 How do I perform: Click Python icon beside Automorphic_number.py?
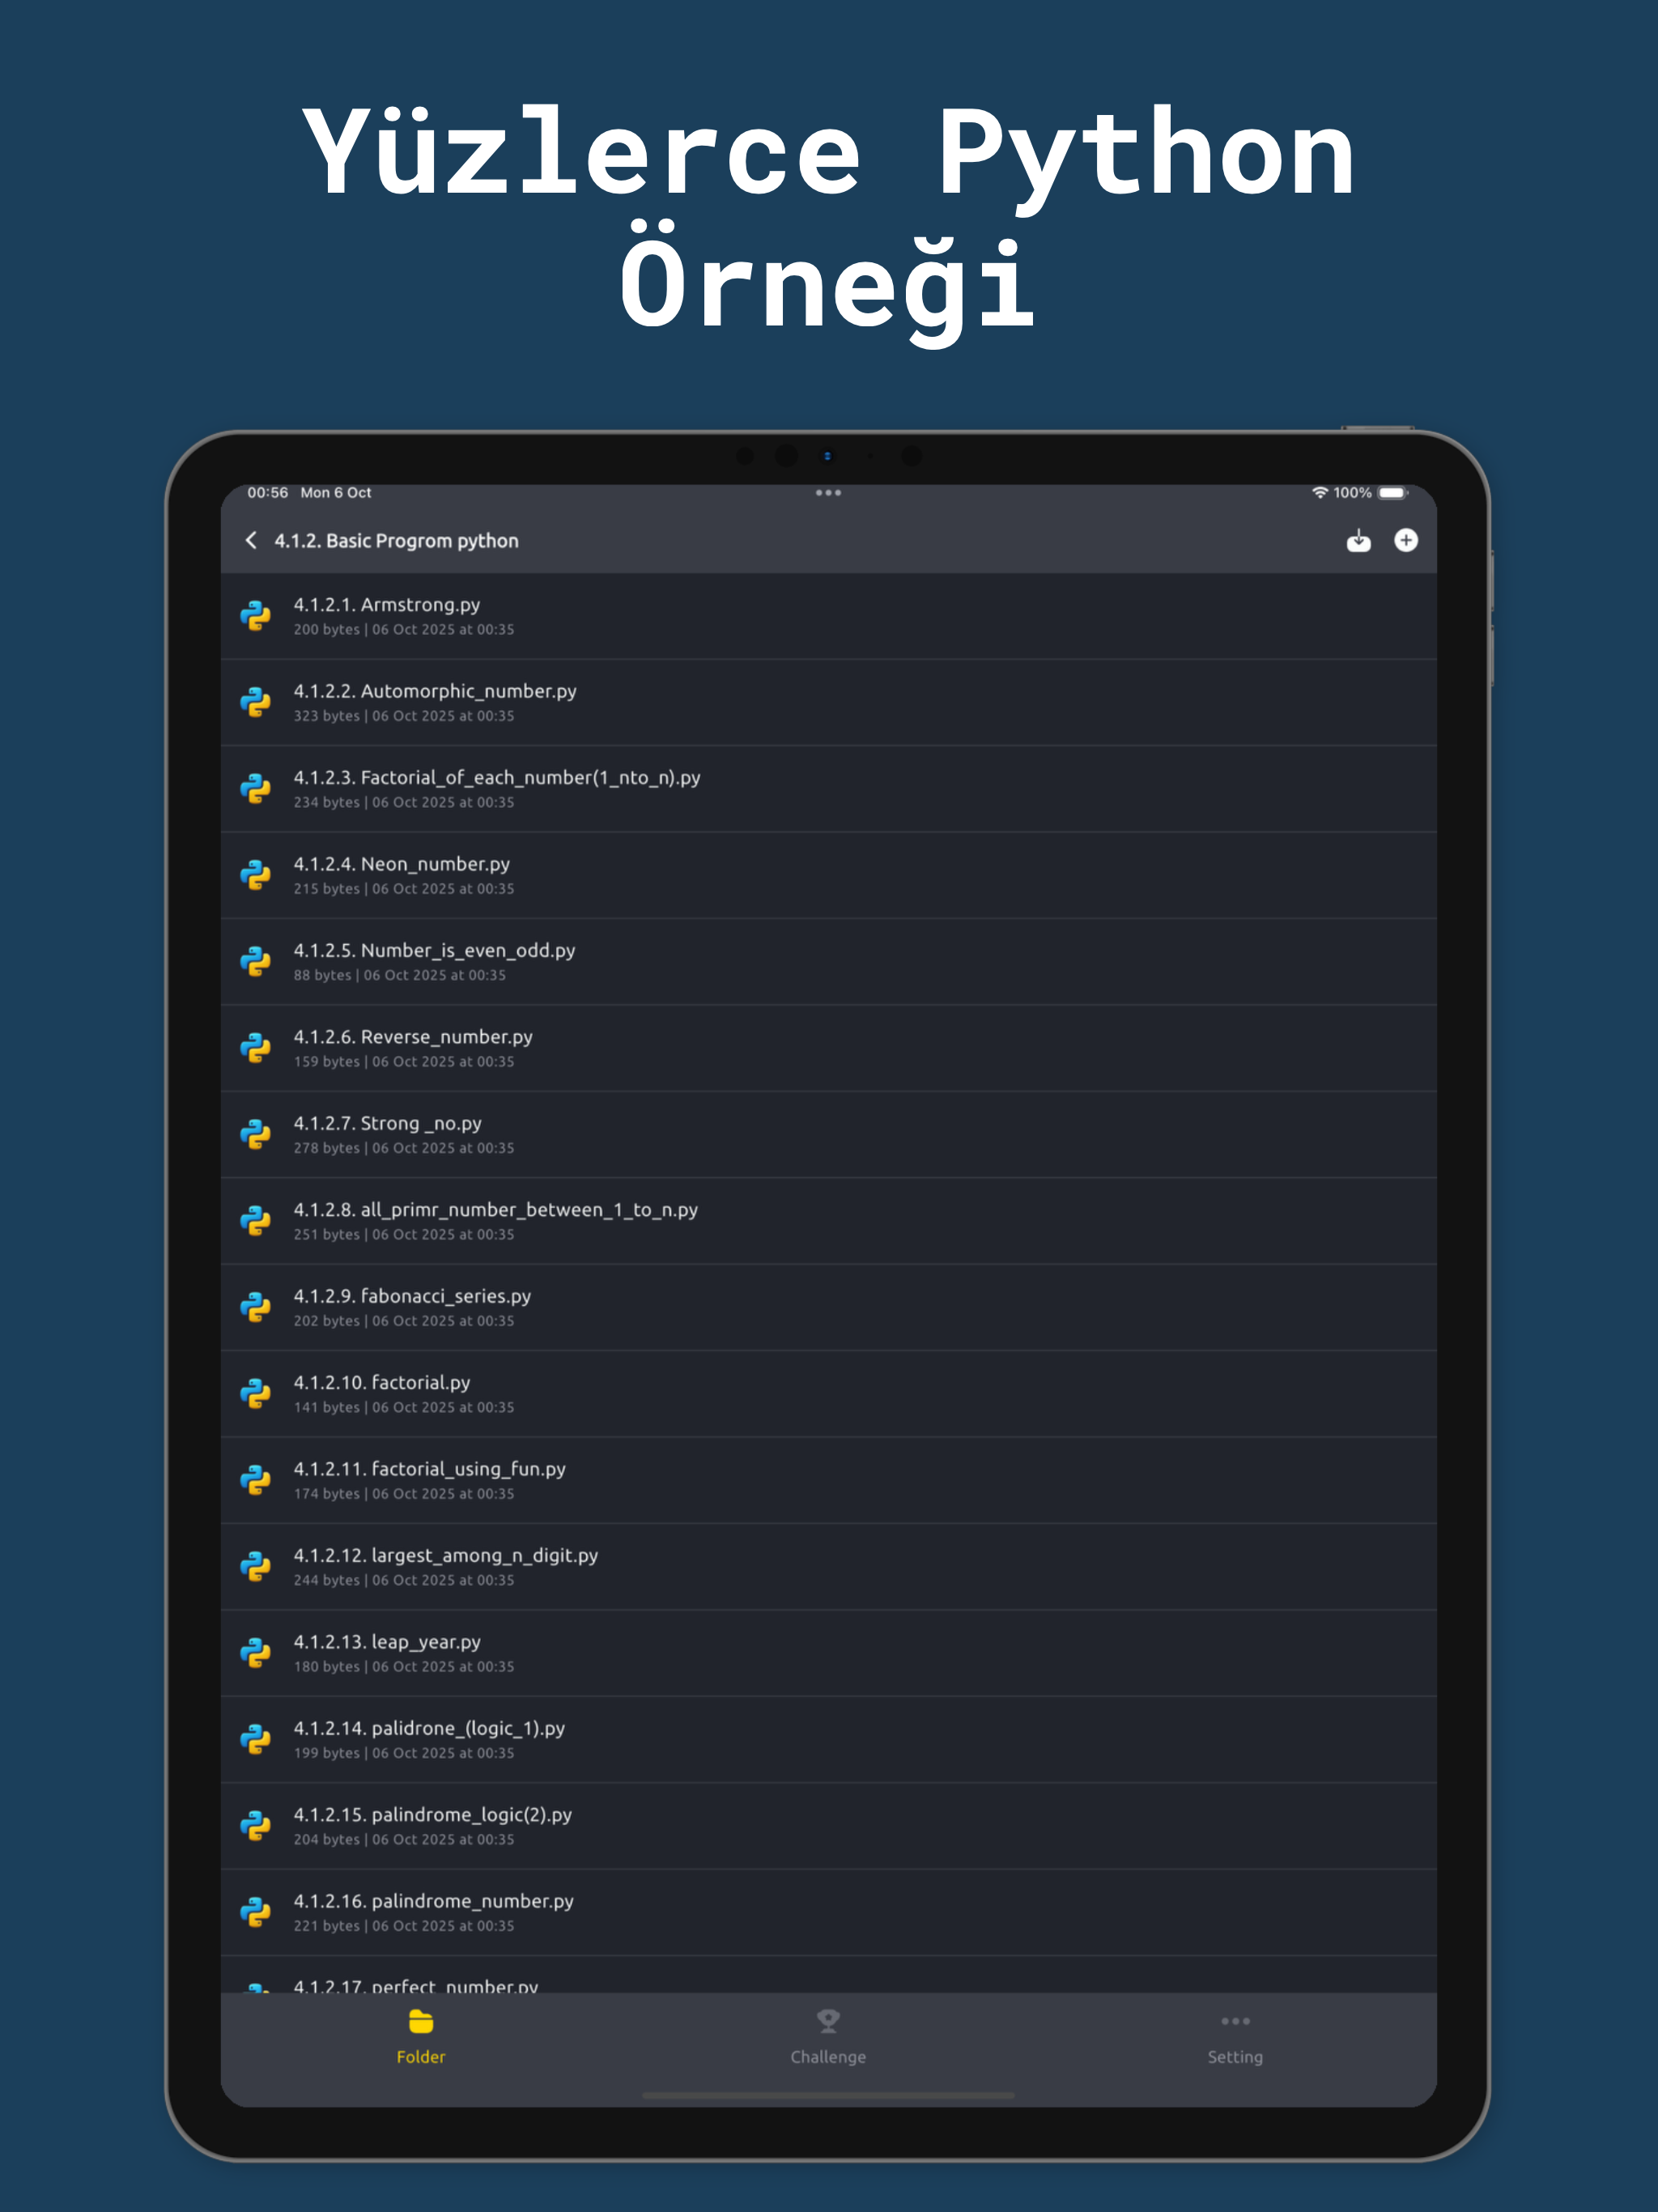pos(255,702)
